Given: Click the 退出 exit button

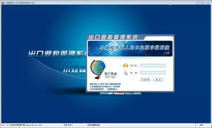Looking at the screenshot, I should point(158,80).
